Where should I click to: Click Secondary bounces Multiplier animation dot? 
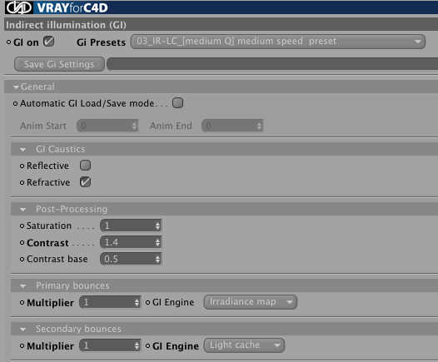pos(22,346)
